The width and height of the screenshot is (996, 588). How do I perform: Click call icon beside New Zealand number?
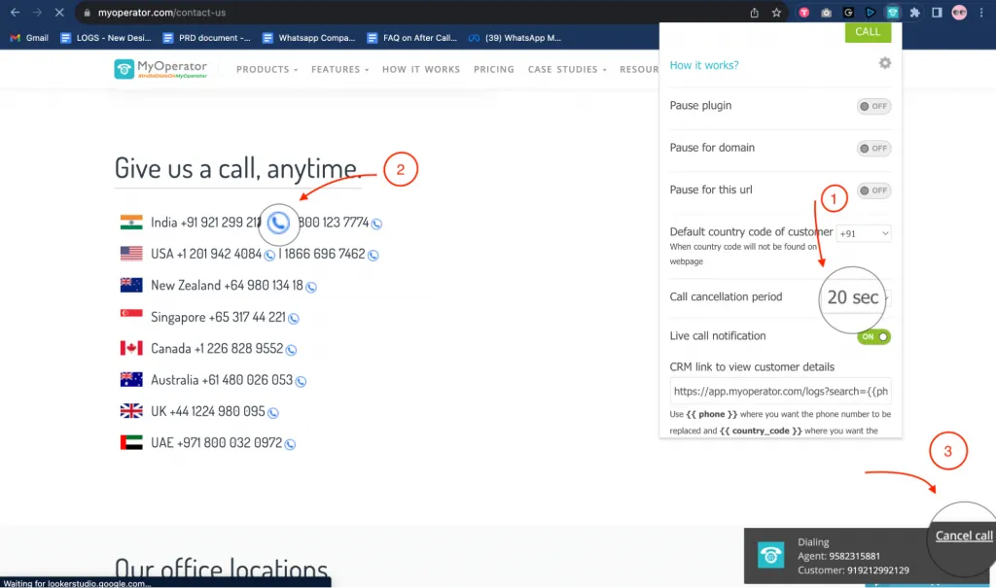point(311,287)
